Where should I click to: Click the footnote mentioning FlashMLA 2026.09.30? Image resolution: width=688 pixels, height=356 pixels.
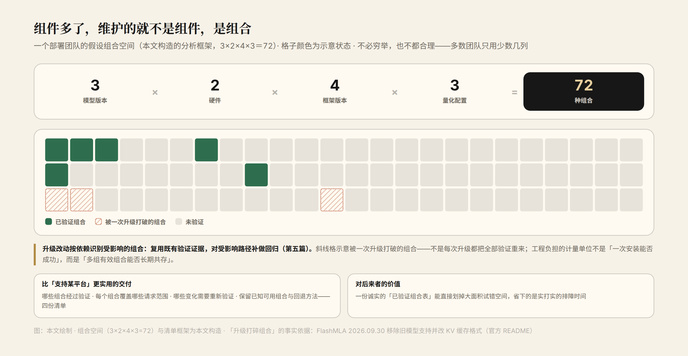click(283, 331)
